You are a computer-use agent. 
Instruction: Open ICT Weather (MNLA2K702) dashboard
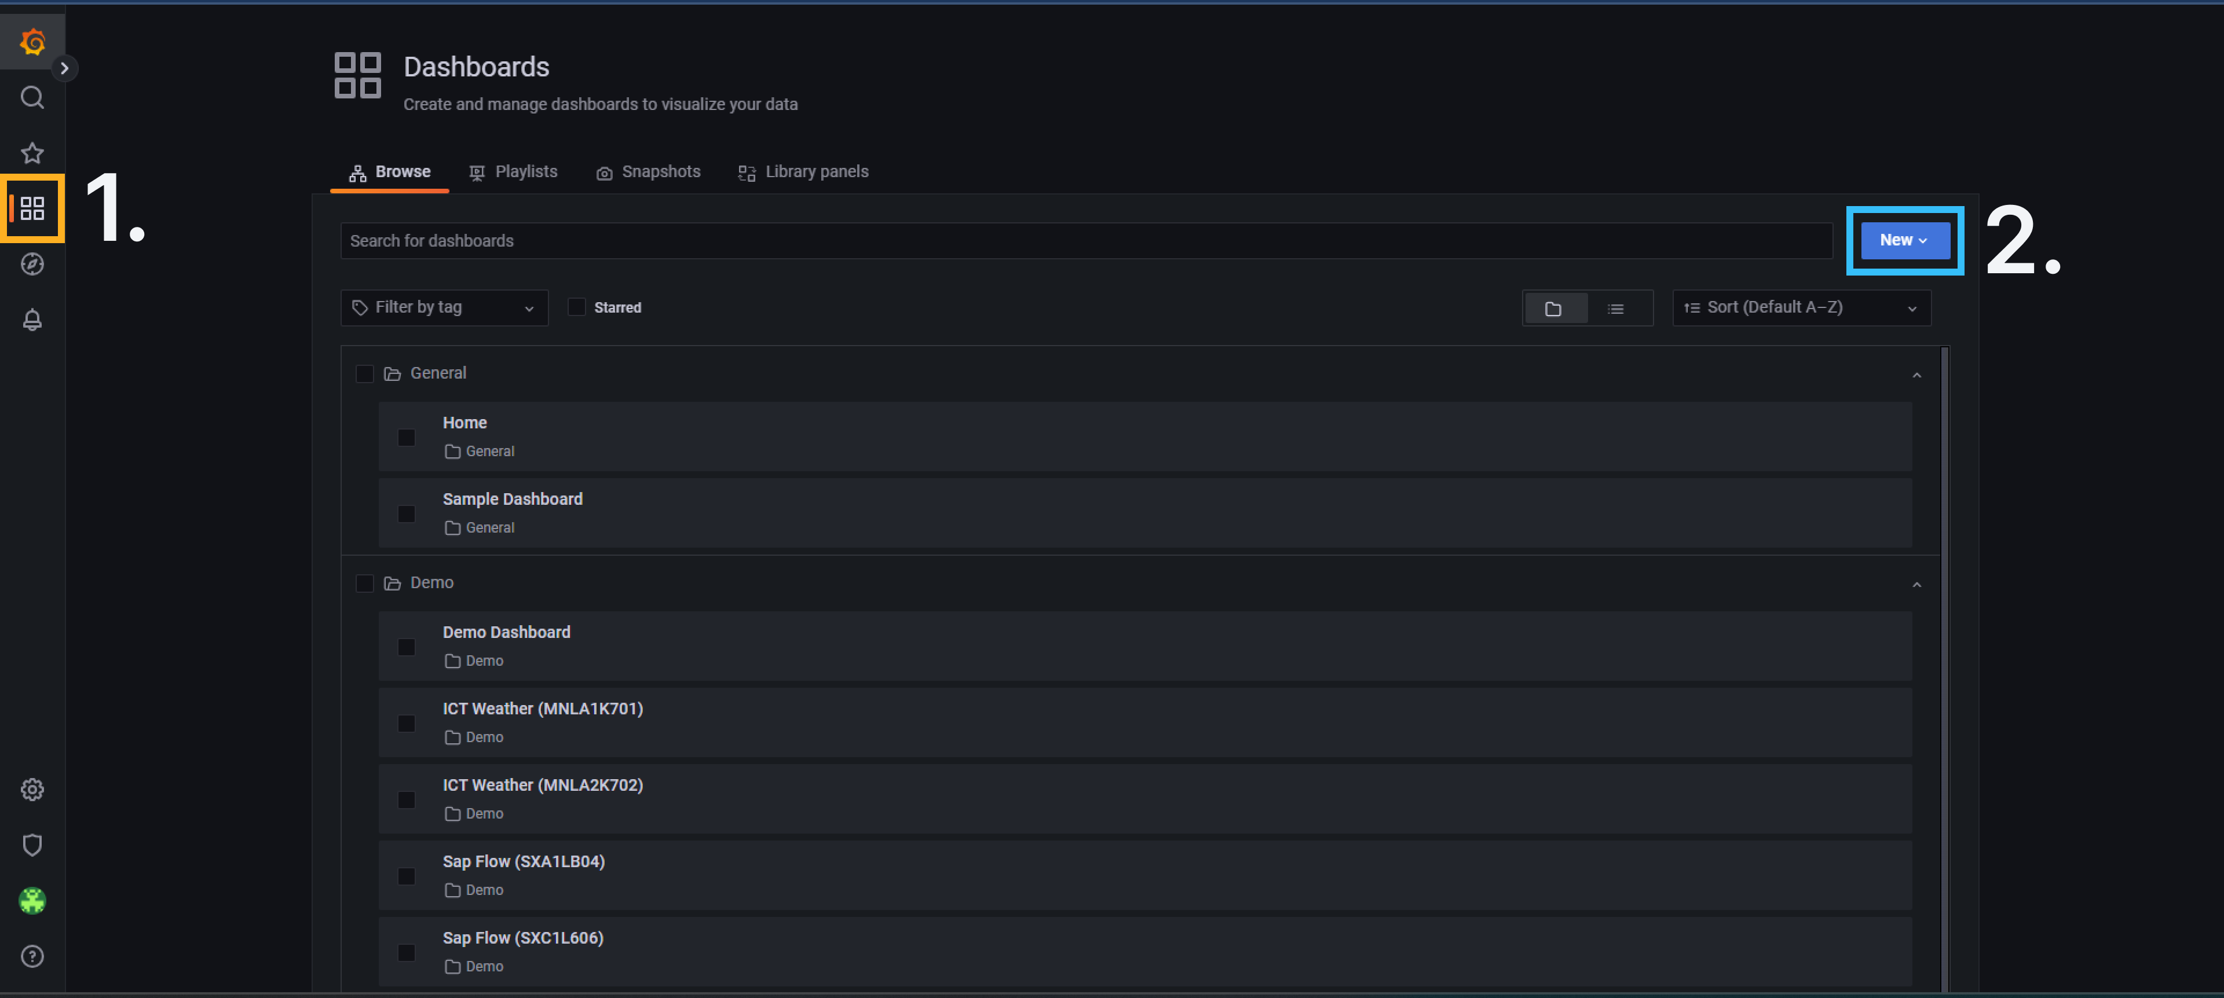point(543,785)
